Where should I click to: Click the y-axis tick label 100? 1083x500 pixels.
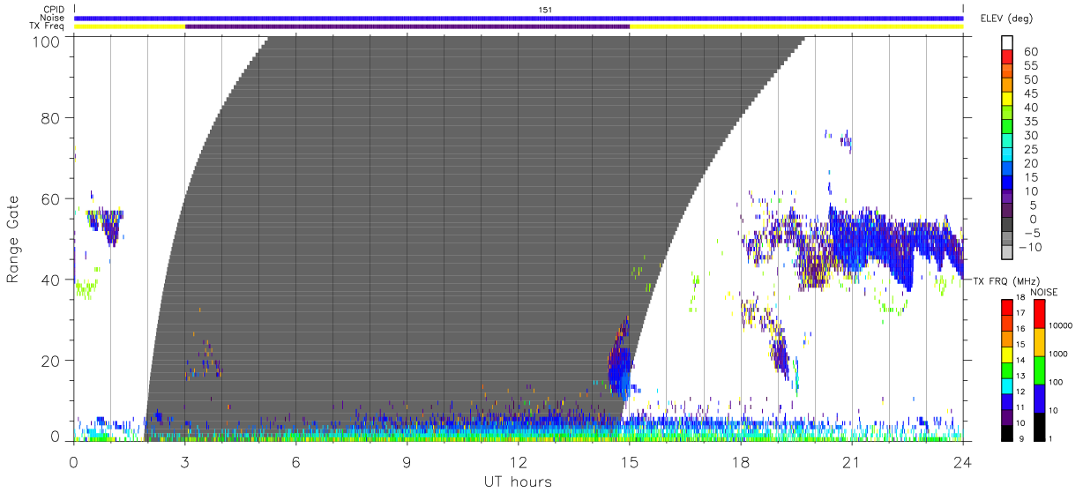46,41
